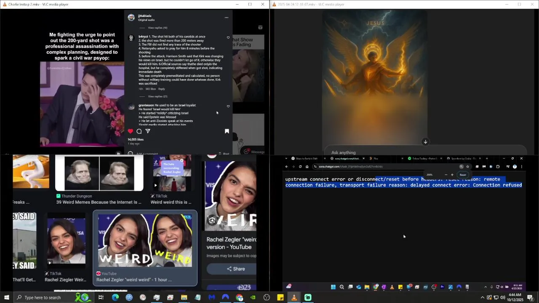Viewport: 539px width, 303px height.
Task: Switch to the sora.chatgpt.com tab
Action: pos(347,159)
